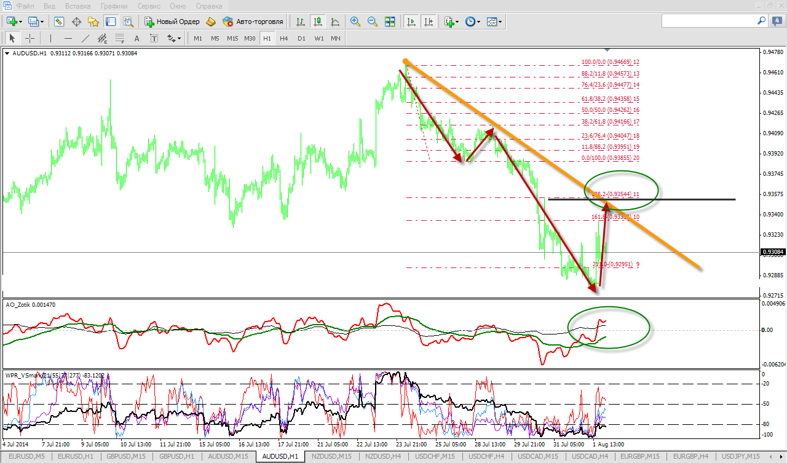Viewport: 787px width, 463px height.
Task: Toggle chart shift from right edge
Action: point(429,22)
